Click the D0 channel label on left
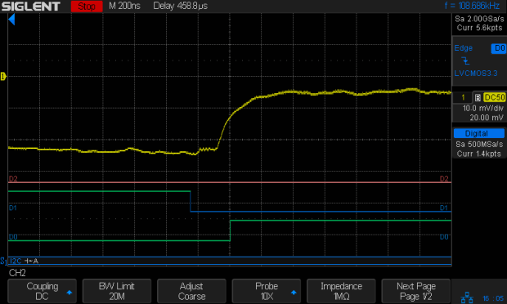 click(x=13, y=237)
